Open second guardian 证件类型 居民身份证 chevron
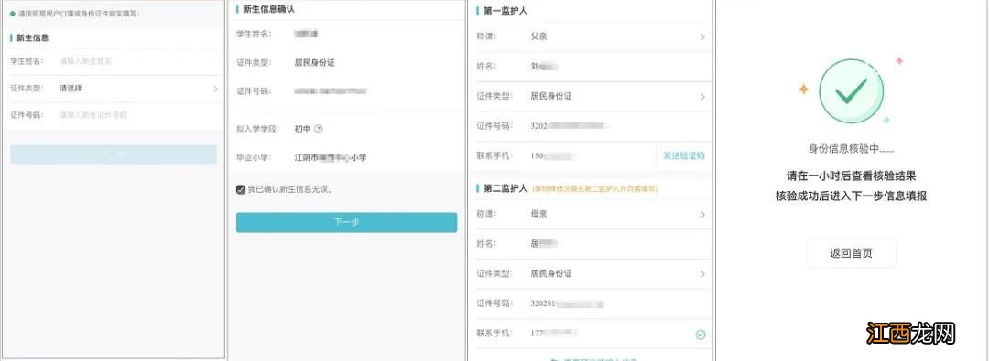This screenshot has height=361, width=989. click(702, 274)
